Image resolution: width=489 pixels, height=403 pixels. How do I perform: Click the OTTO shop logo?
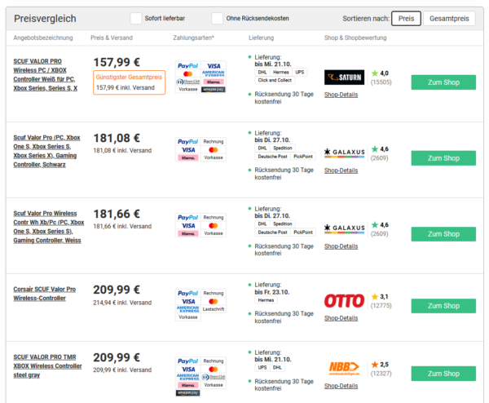344,301
